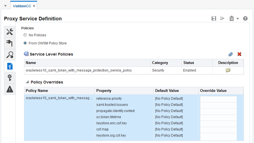Click the Default Value column header
Image resolution: width=254 pixels, height=143 pixels.
pyautogui.click(x=176, y=90)
